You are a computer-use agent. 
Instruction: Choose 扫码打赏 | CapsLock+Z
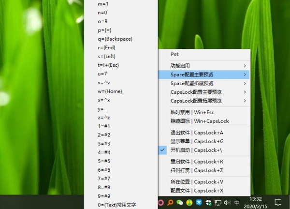(x=204, y=170)
